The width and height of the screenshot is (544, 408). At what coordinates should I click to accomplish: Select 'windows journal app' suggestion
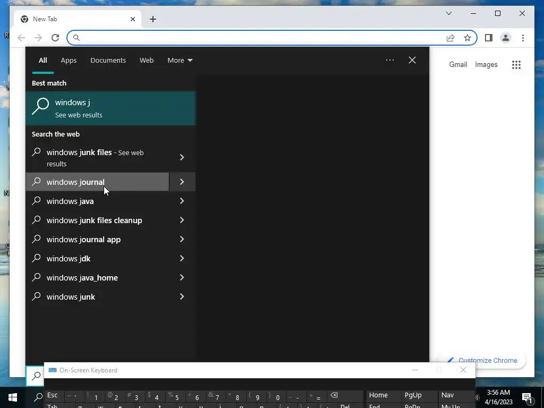[98, 239]
